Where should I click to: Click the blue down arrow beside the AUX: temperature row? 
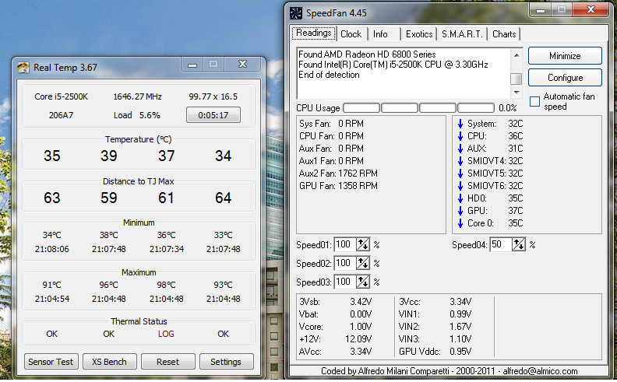460,149
